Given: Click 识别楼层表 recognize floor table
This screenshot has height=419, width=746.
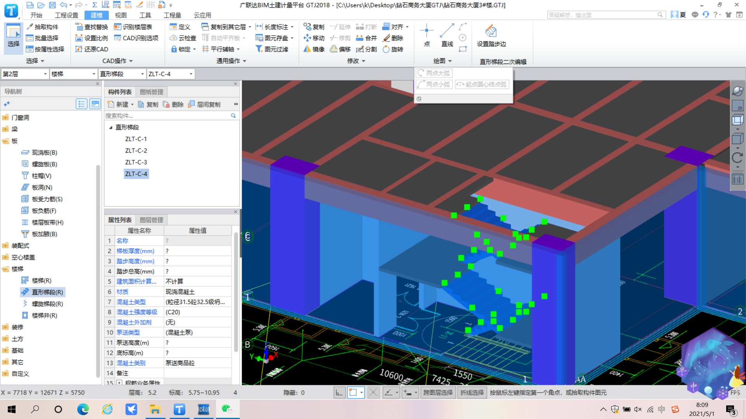Looking at the screenshot, I should [133, 27].
